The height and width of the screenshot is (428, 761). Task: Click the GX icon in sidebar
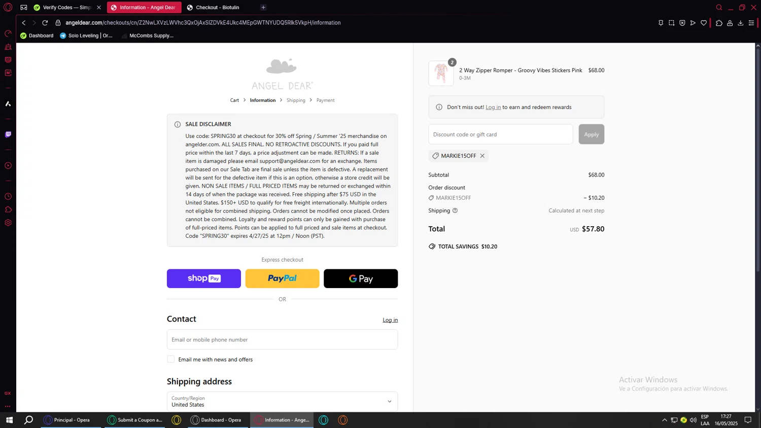(8, 393)
